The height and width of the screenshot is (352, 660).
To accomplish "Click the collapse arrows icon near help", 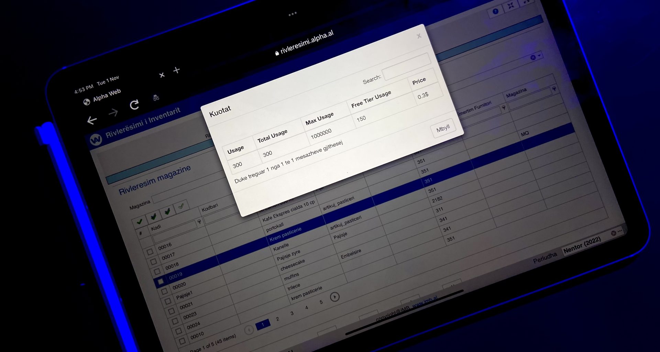I will pyautogui.click(x=511, y=5).
